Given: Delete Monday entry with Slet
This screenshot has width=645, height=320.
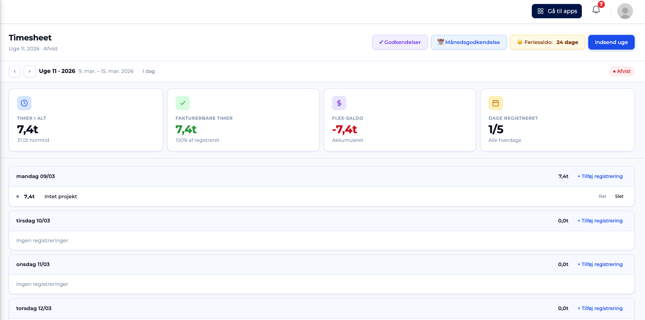Looking at the screenshot, I should 619,197.
